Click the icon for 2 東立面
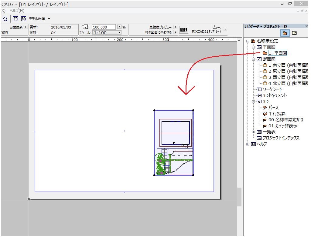The width and height of the screenshot is (311, 237). coord(265,71)
